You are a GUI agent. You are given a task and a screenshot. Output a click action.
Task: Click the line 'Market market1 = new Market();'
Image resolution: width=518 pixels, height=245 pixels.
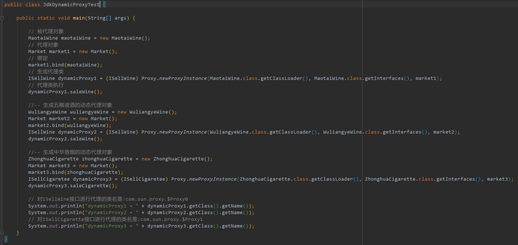[73, 52]
